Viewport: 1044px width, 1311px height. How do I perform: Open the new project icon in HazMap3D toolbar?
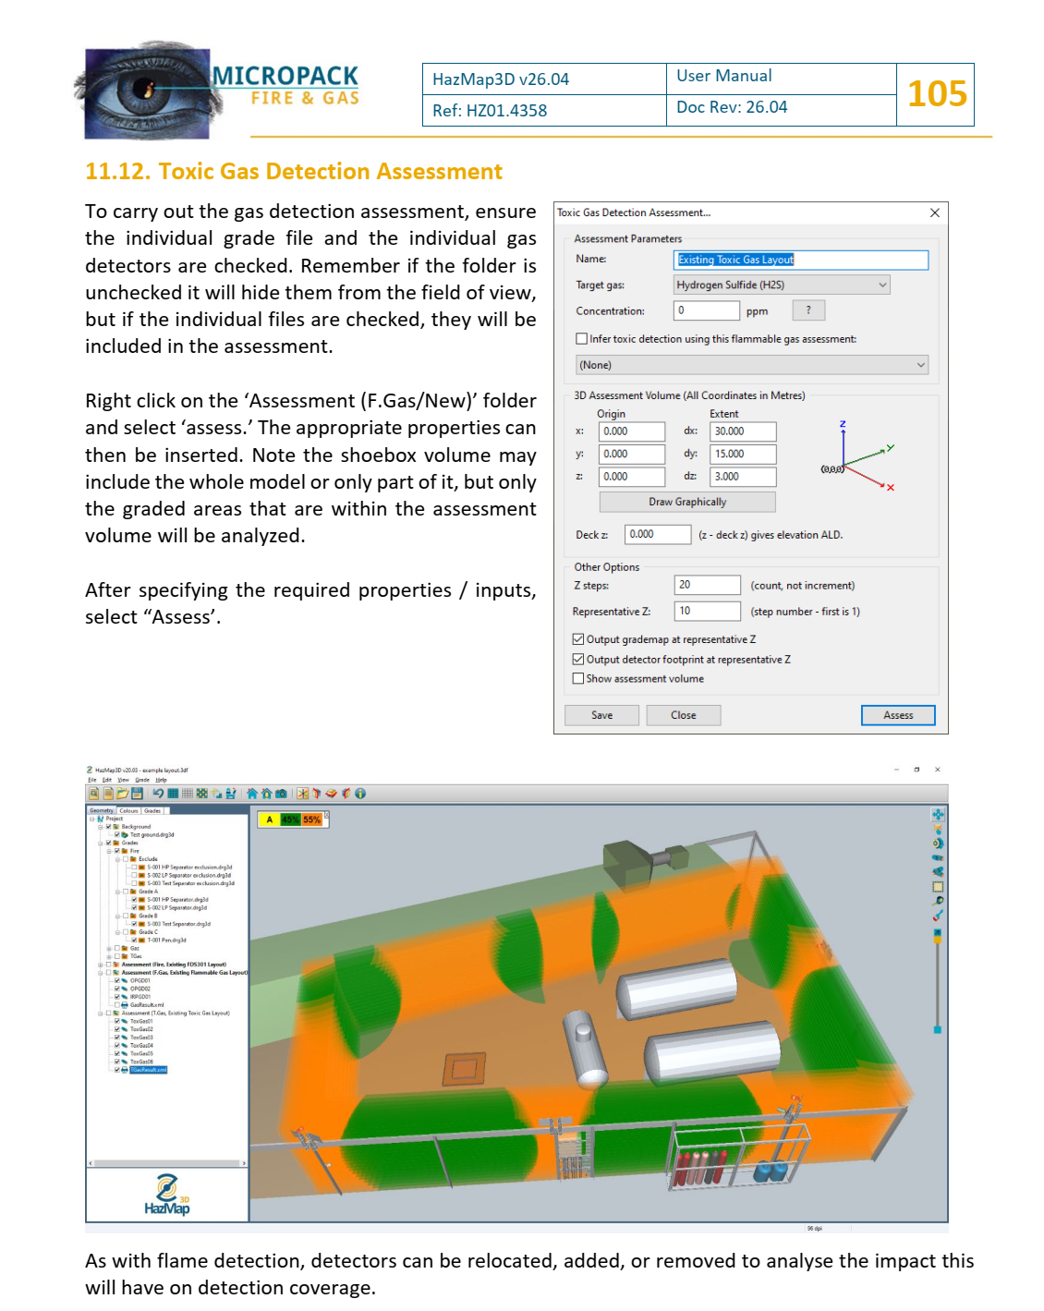tap(94, 794)
